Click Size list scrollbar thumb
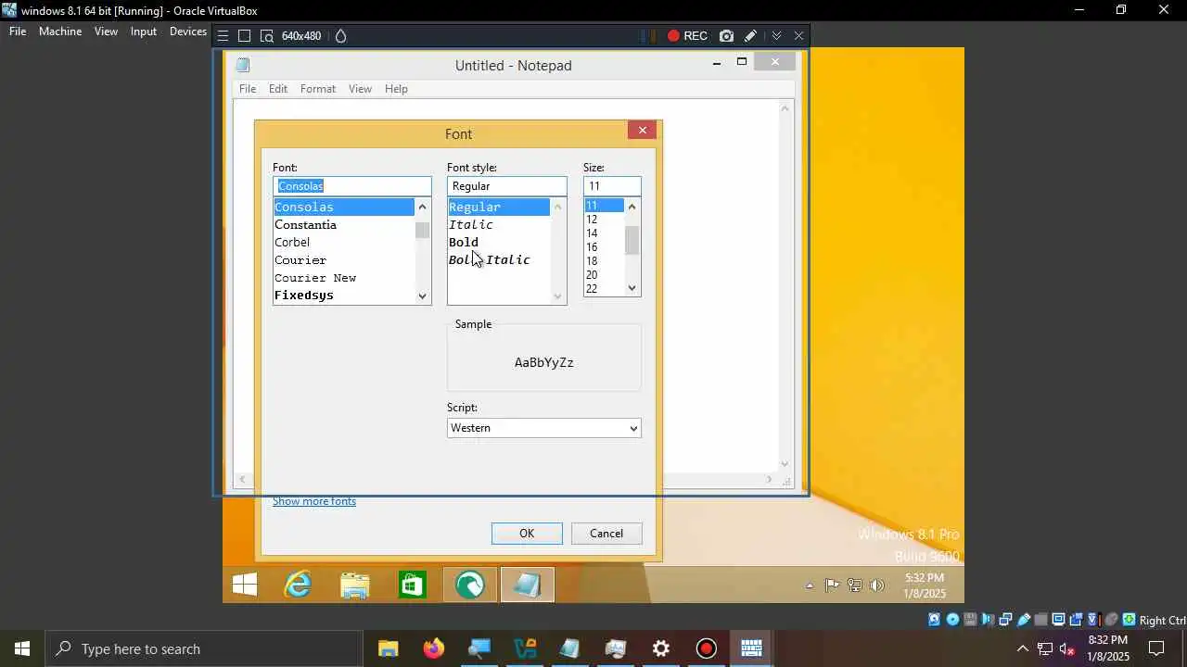 pyautogui.click(x=632, y=241)
